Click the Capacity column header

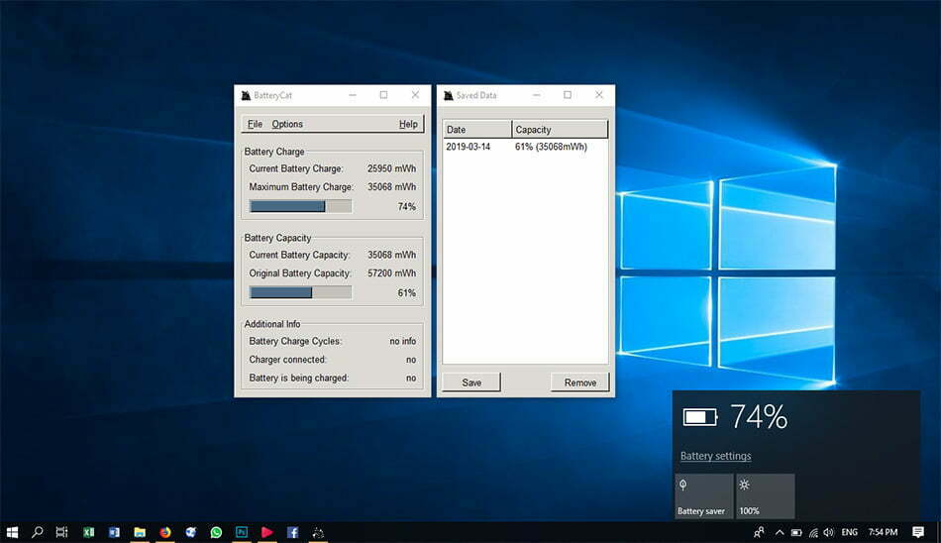pos(560,129)
